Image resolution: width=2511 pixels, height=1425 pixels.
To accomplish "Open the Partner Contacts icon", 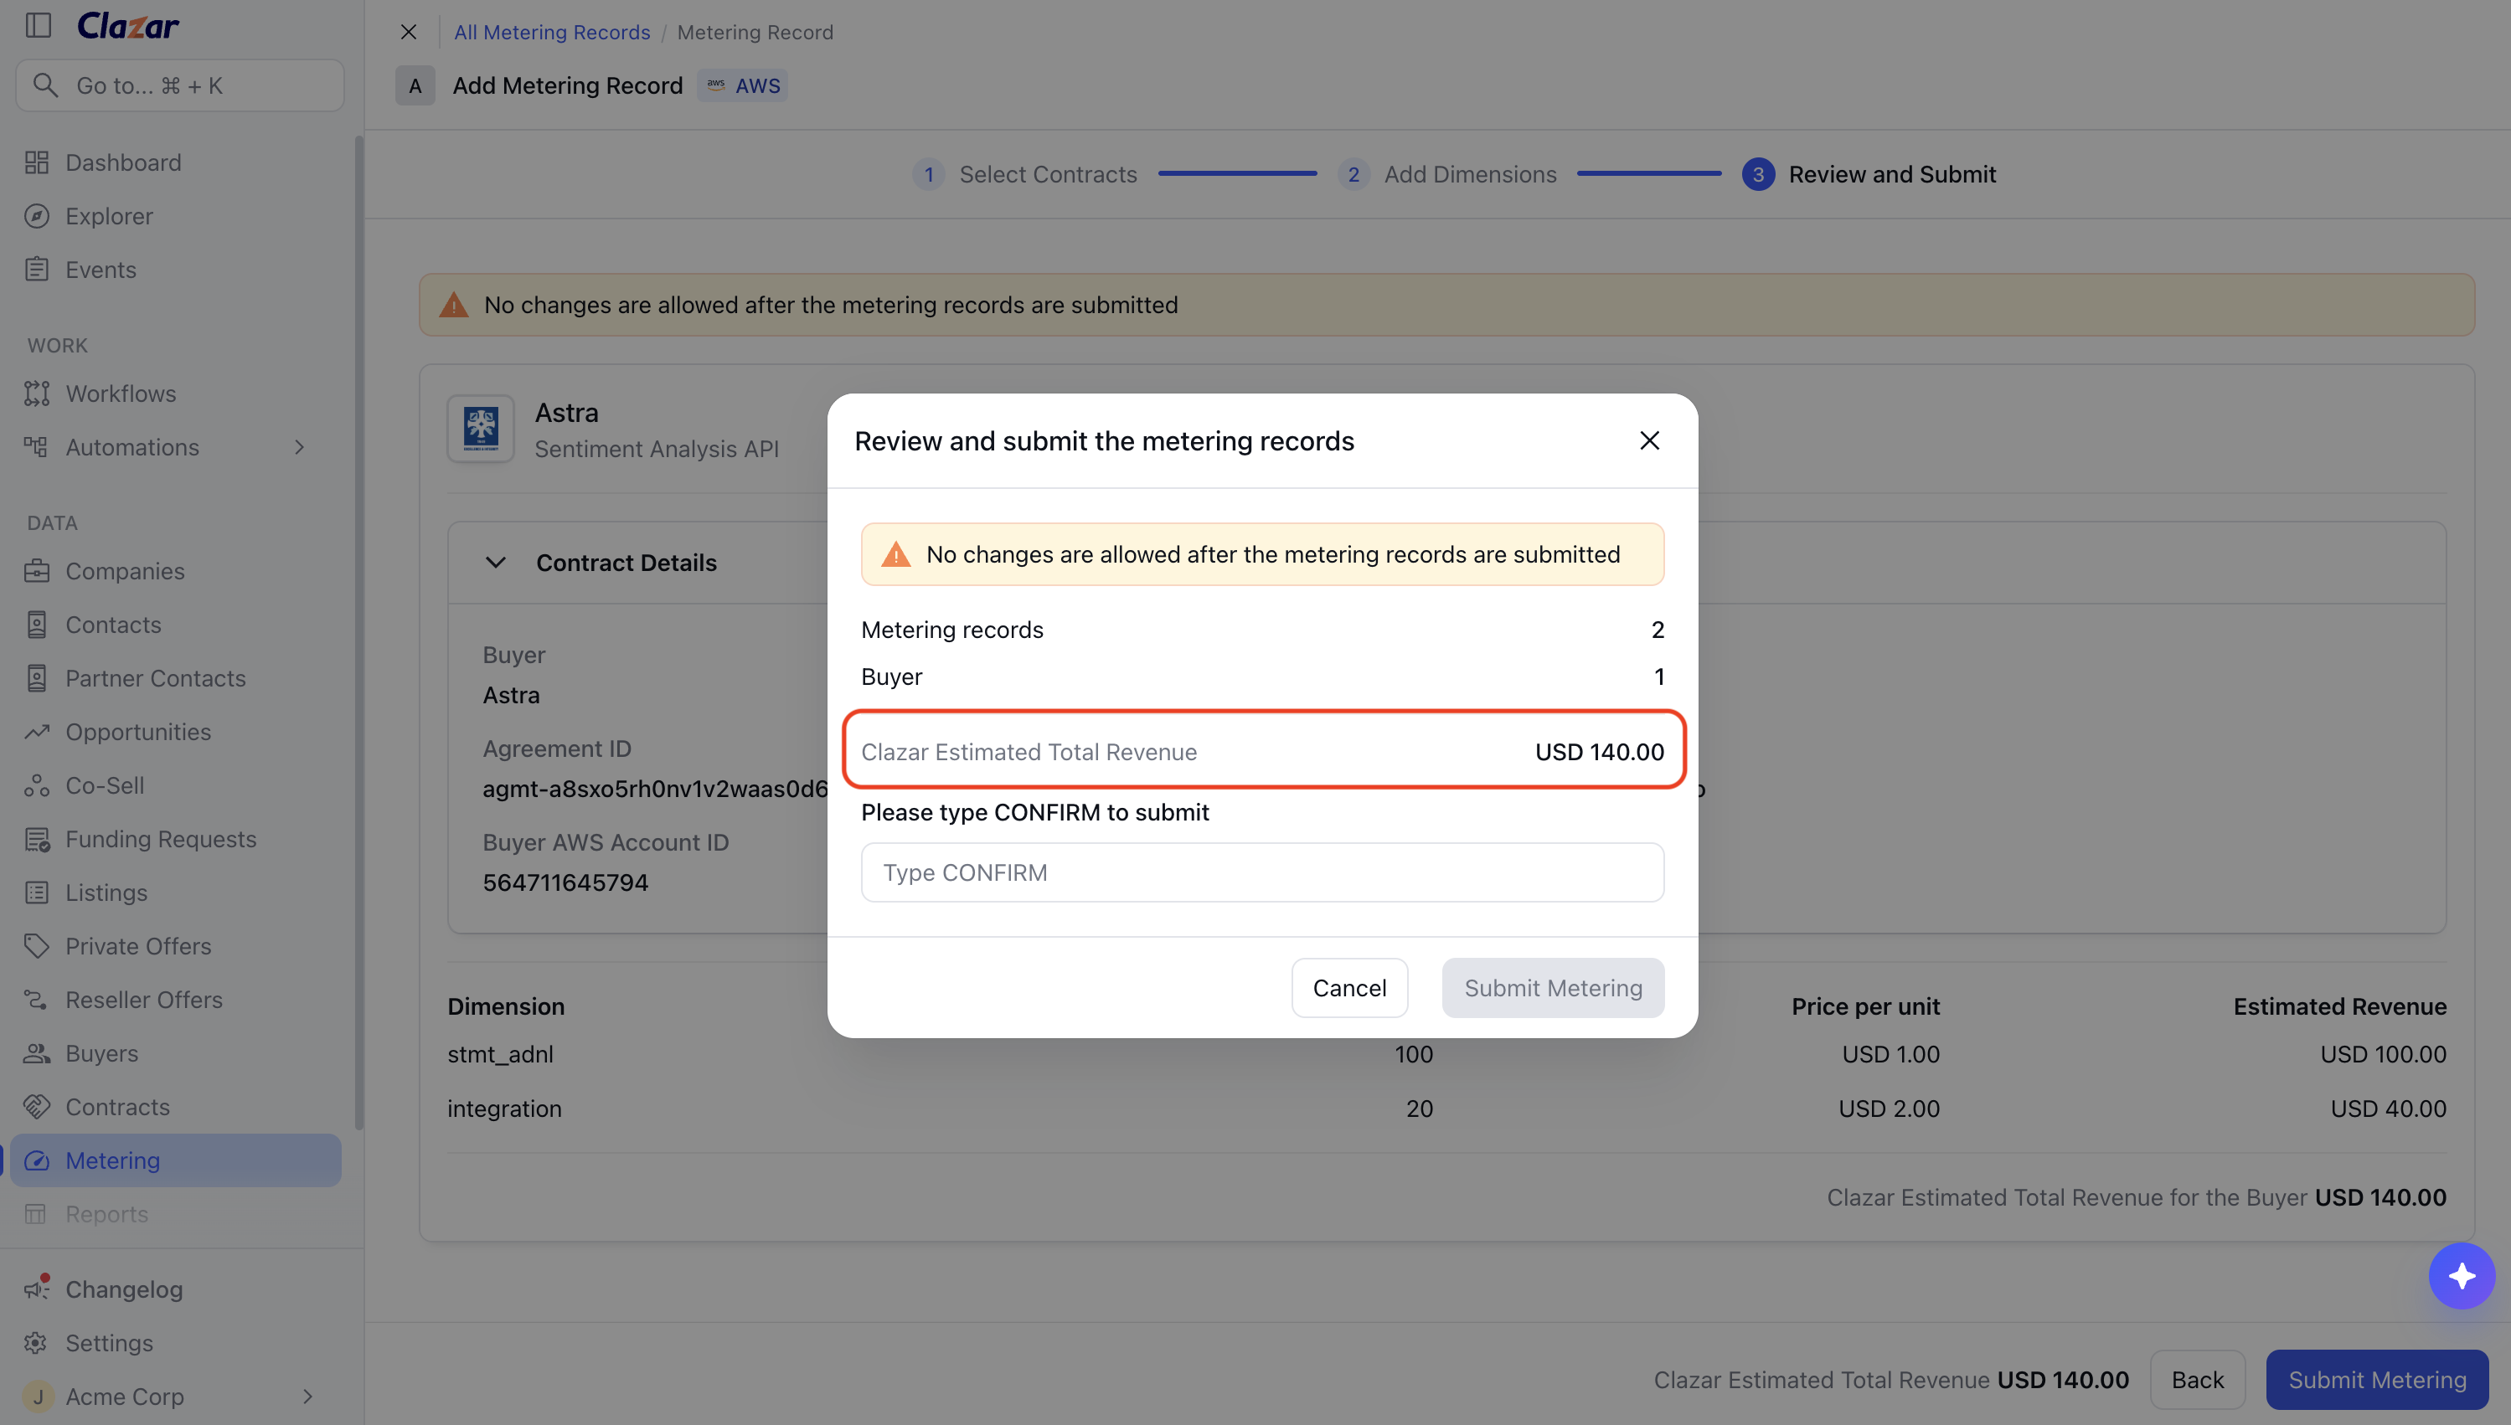I will coord(37,678).
